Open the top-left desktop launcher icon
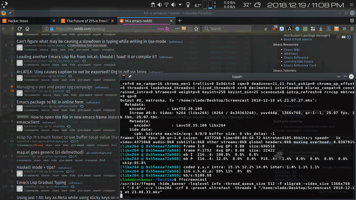 pyautogui.click(x=4, y=4)
